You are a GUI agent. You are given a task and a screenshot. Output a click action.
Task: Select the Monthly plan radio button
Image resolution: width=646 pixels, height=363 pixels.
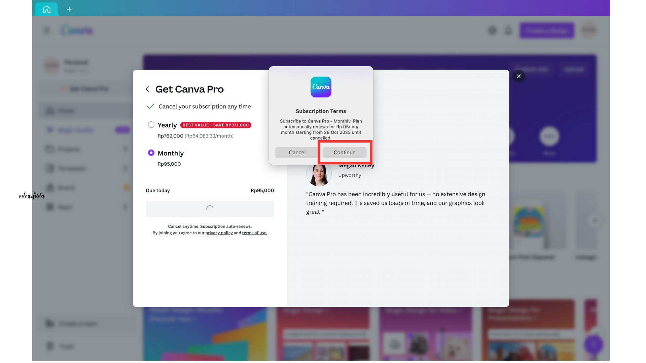[x=151, y=153]
